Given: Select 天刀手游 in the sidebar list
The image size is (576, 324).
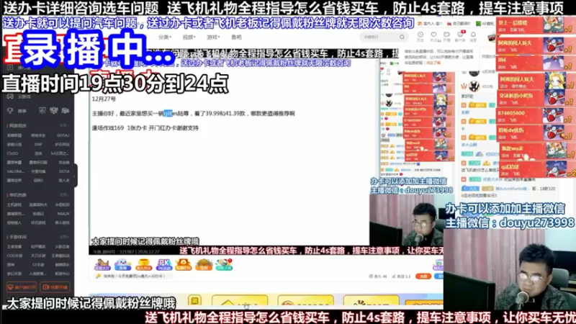Looking at the screenshot, I should pos(38,256).
